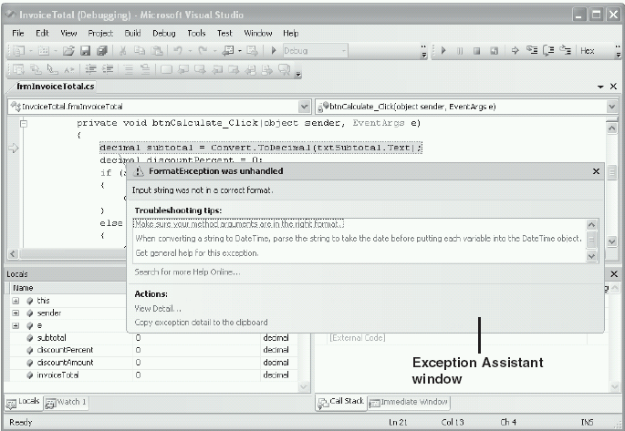Click the Navigate Forward icon
625x431 pixels.
252,50
